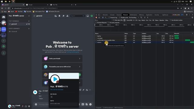The width and height of the screenshot is (194, 109).
Task: Click the green help icon in header
Action: click(92, 16)
